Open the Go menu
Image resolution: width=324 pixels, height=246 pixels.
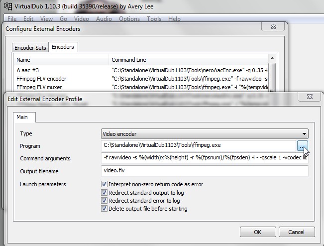click(x=63, y=19)
